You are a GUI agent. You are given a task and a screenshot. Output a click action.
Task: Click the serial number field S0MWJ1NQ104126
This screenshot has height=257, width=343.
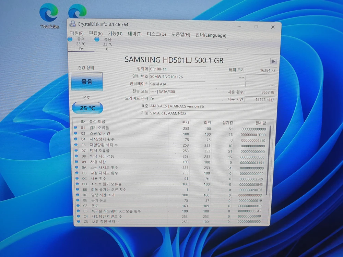(x=177, y=77)
